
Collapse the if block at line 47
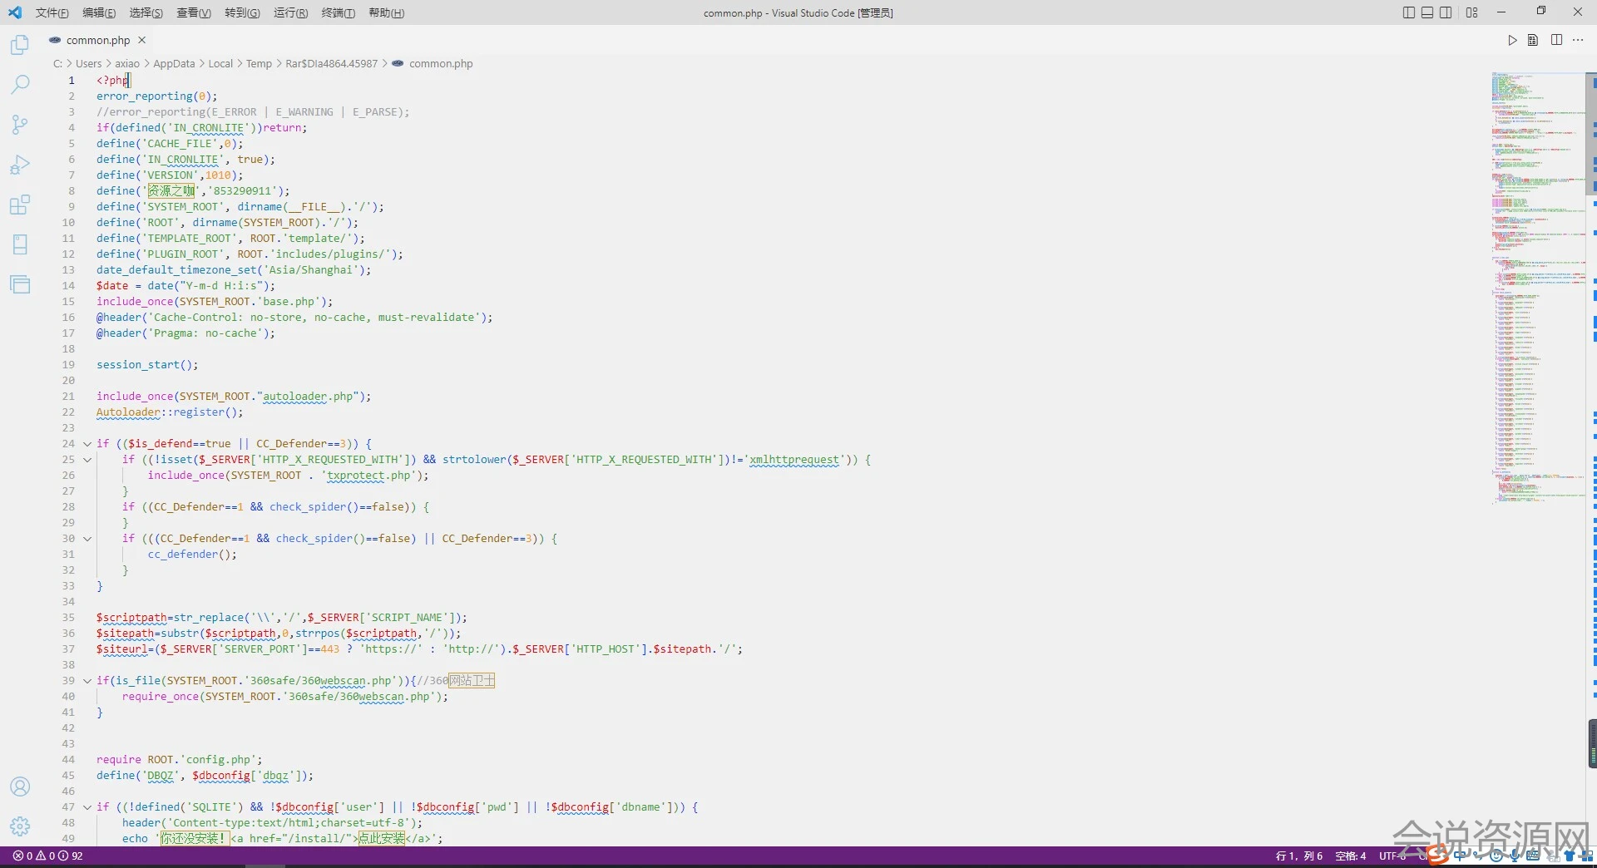[x=87, y=807]
